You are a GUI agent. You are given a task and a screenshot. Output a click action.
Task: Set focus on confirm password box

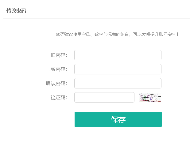pyautogui.click(x=118, y=83)
